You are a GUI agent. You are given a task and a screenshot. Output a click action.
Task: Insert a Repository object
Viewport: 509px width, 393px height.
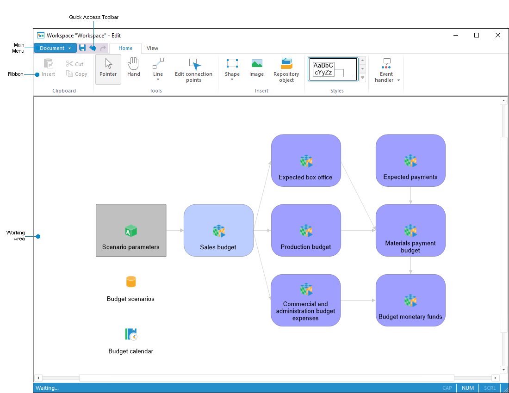point(286,70)
